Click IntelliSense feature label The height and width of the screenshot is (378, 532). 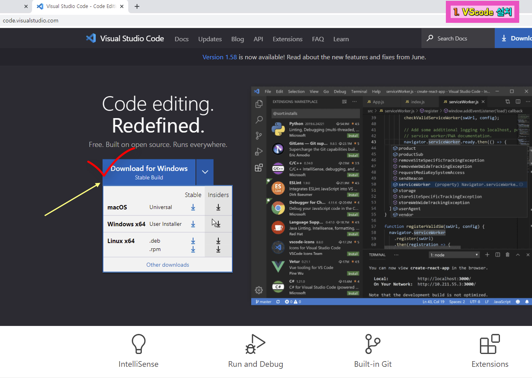pyautogui.click(x=139, y=364)
